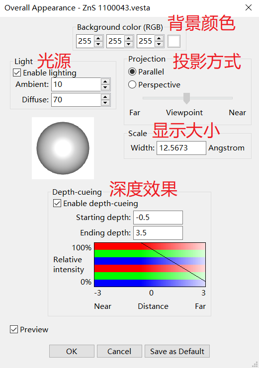
Task: Decrease the blue background color value
Action: click(159, 44)
